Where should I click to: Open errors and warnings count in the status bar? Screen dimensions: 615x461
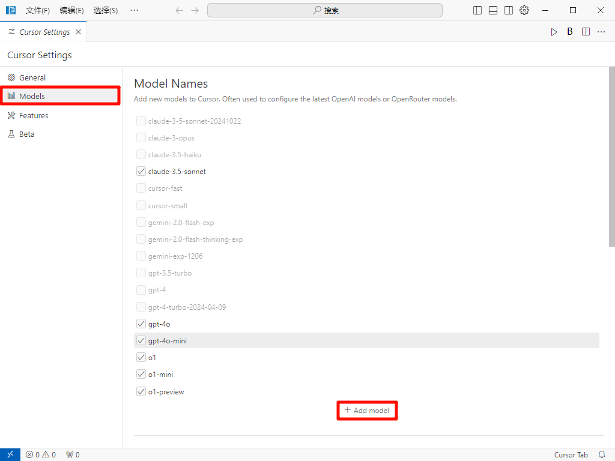pos(41,454)
